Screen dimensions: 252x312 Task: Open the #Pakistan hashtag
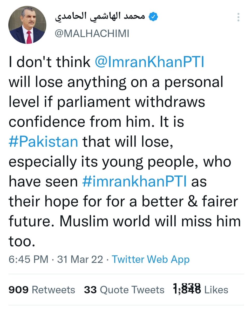(x=43, y=142)
